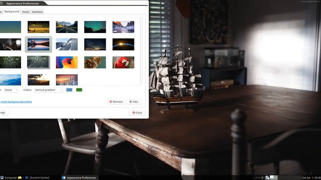The width and height of the screenshot is (321, 180).
Task: Switch to the Background tab
Action: 12,11
